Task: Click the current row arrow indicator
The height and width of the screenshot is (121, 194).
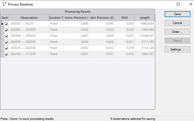Action: pyautogui.click(x=2, y=24)
